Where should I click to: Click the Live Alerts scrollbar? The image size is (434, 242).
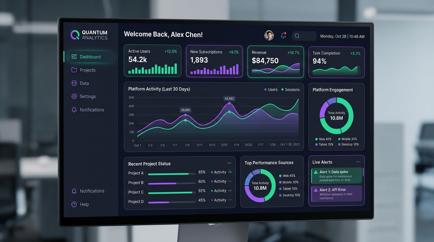point(363,172)
